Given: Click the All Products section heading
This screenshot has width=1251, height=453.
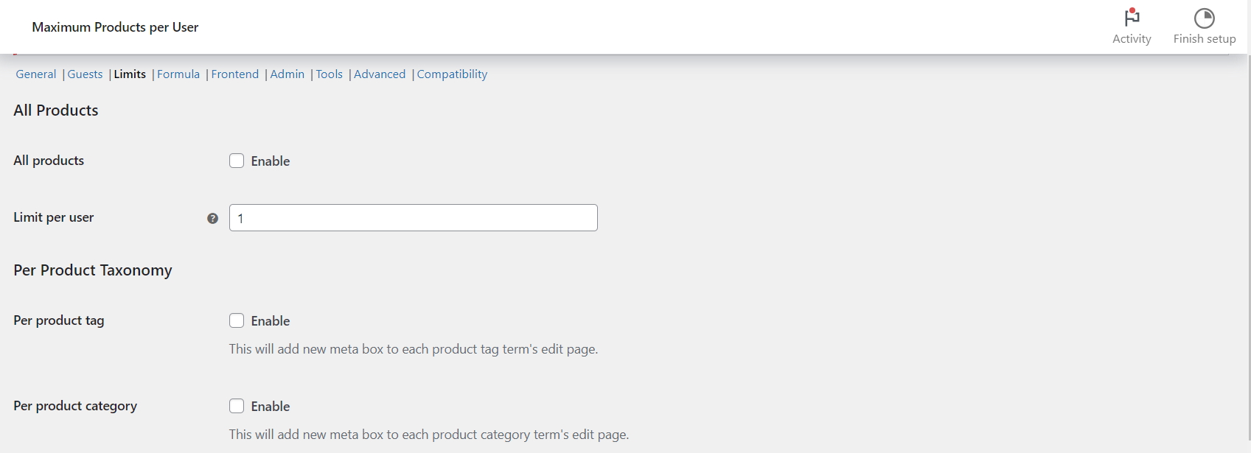Looking at the screenshot, I should (56, 110).
